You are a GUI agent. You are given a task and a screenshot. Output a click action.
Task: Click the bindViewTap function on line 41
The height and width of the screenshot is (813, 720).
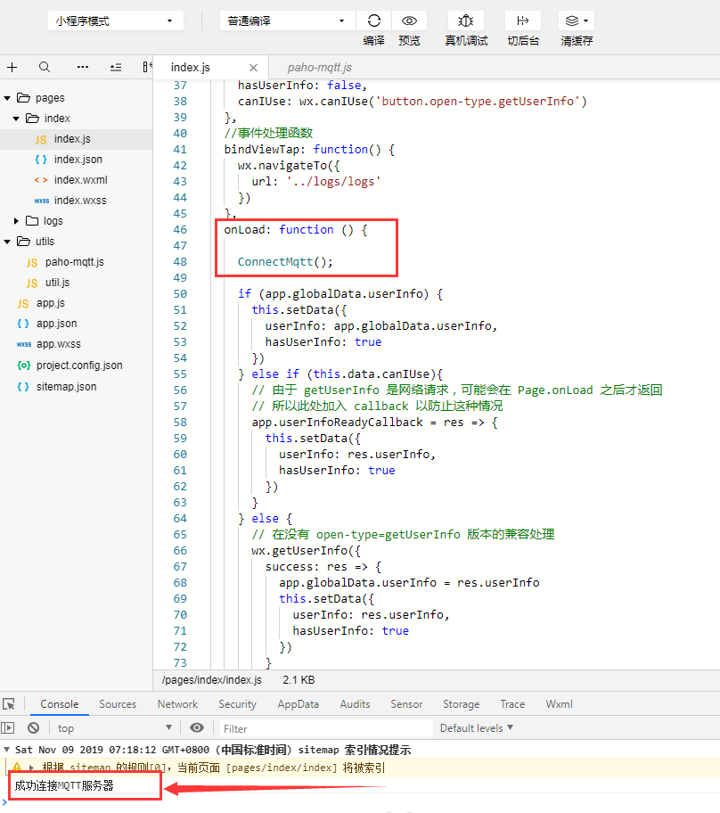coord(309,150)
